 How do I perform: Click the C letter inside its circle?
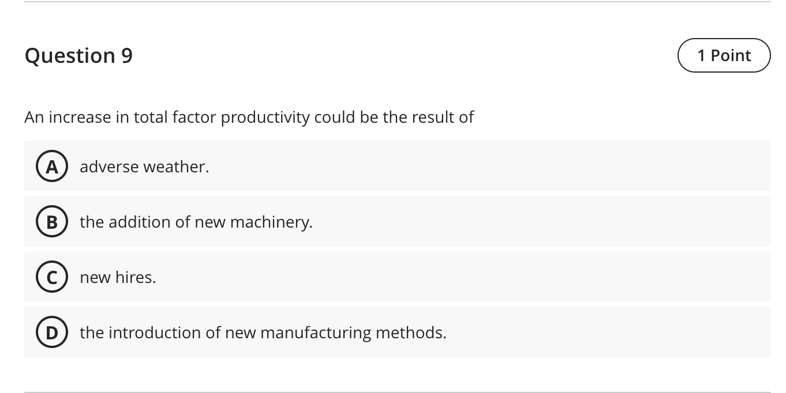(x=52, y=277)
